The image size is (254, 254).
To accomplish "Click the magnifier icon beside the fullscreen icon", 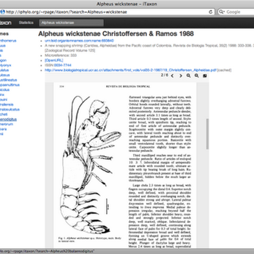I will [x=197, y=76].
